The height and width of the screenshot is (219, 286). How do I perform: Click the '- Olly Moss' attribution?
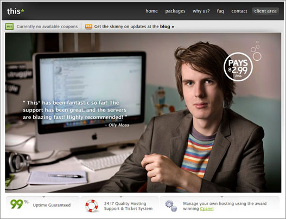tap(117, 125)
